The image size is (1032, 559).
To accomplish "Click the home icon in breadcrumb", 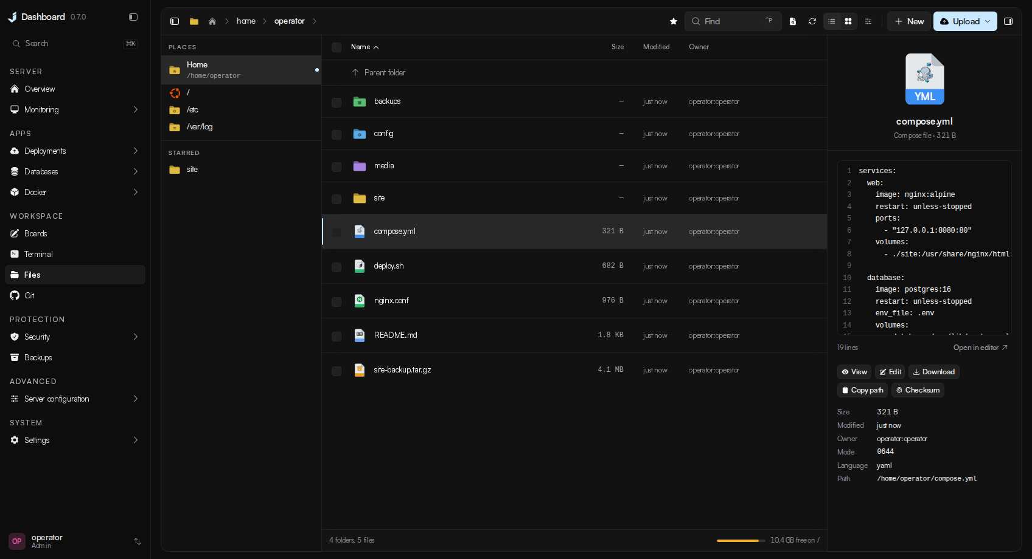I will (212, 21).
